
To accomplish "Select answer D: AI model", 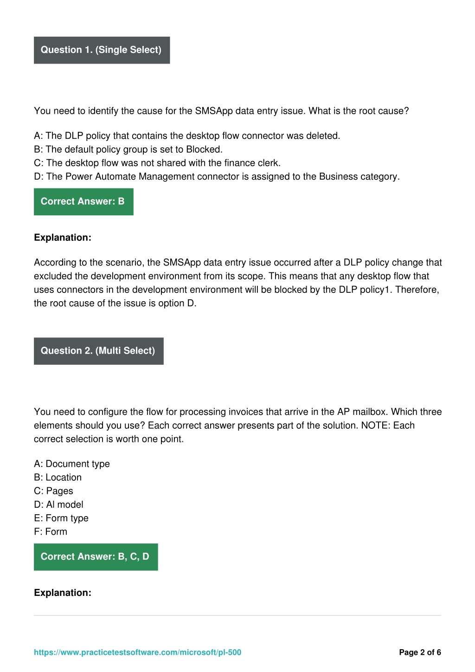I will (58, 504).
